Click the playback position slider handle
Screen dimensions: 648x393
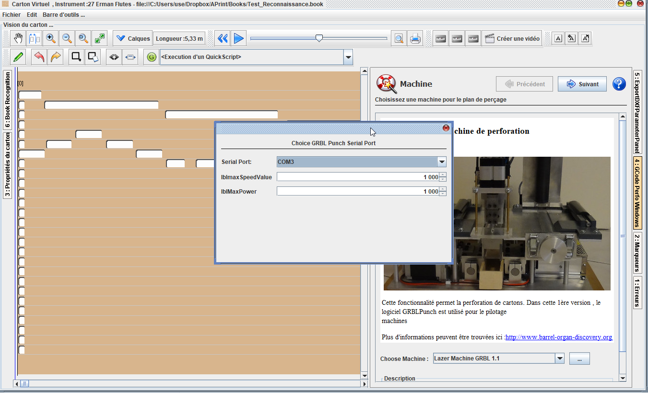pos(319,38)
